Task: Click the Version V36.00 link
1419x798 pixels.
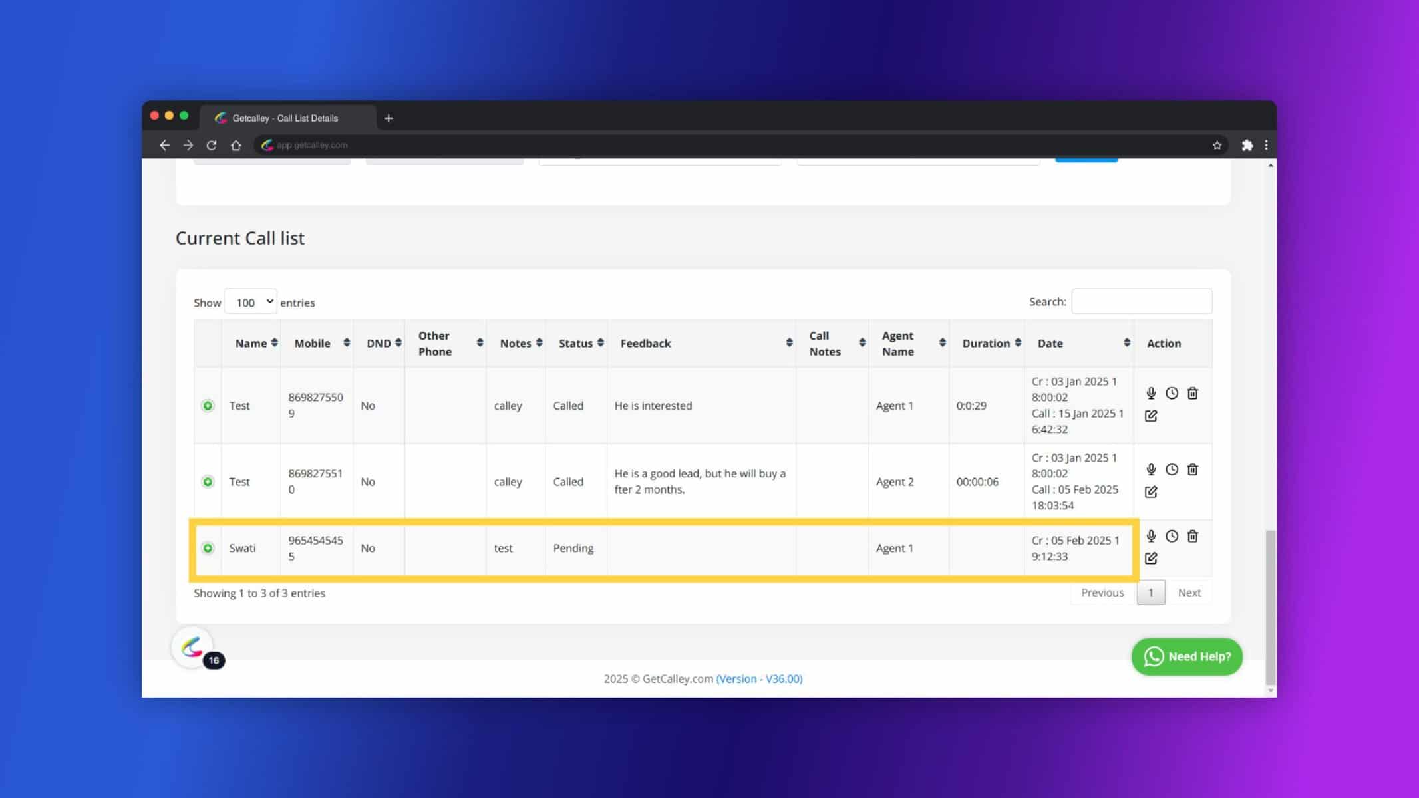Action: tap(758, 679)
